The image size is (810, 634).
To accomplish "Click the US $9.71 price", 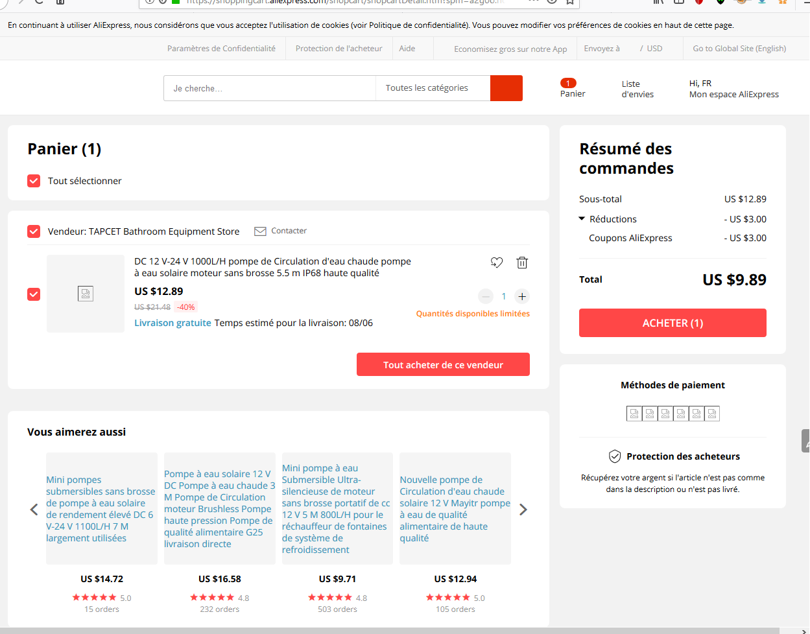I will 337,579.
